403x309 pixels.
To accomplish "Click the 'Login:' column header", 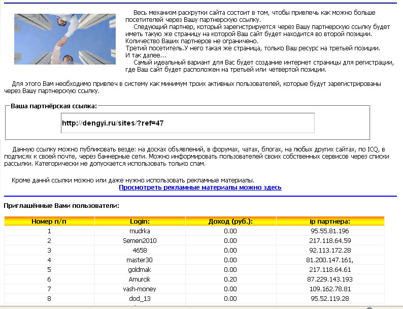I will pyautogui.click(x=140, y=221).
